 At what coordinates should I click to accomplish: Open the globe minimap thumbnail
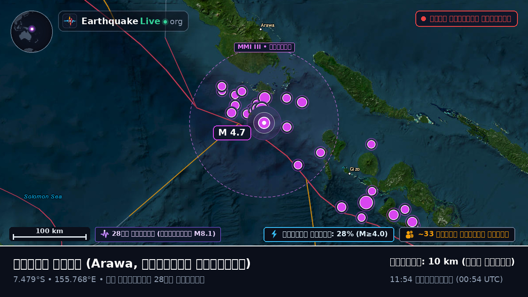click(32, 32)
